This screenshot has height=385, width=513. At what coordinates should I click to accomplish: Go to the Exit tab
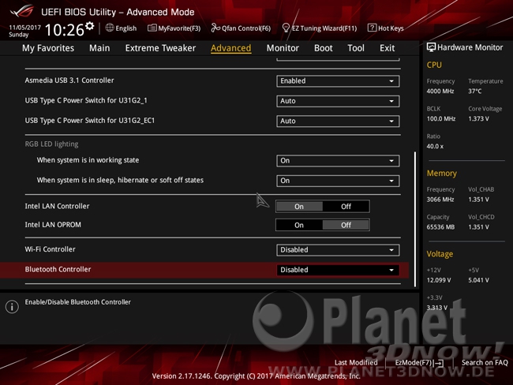[387, 48]
